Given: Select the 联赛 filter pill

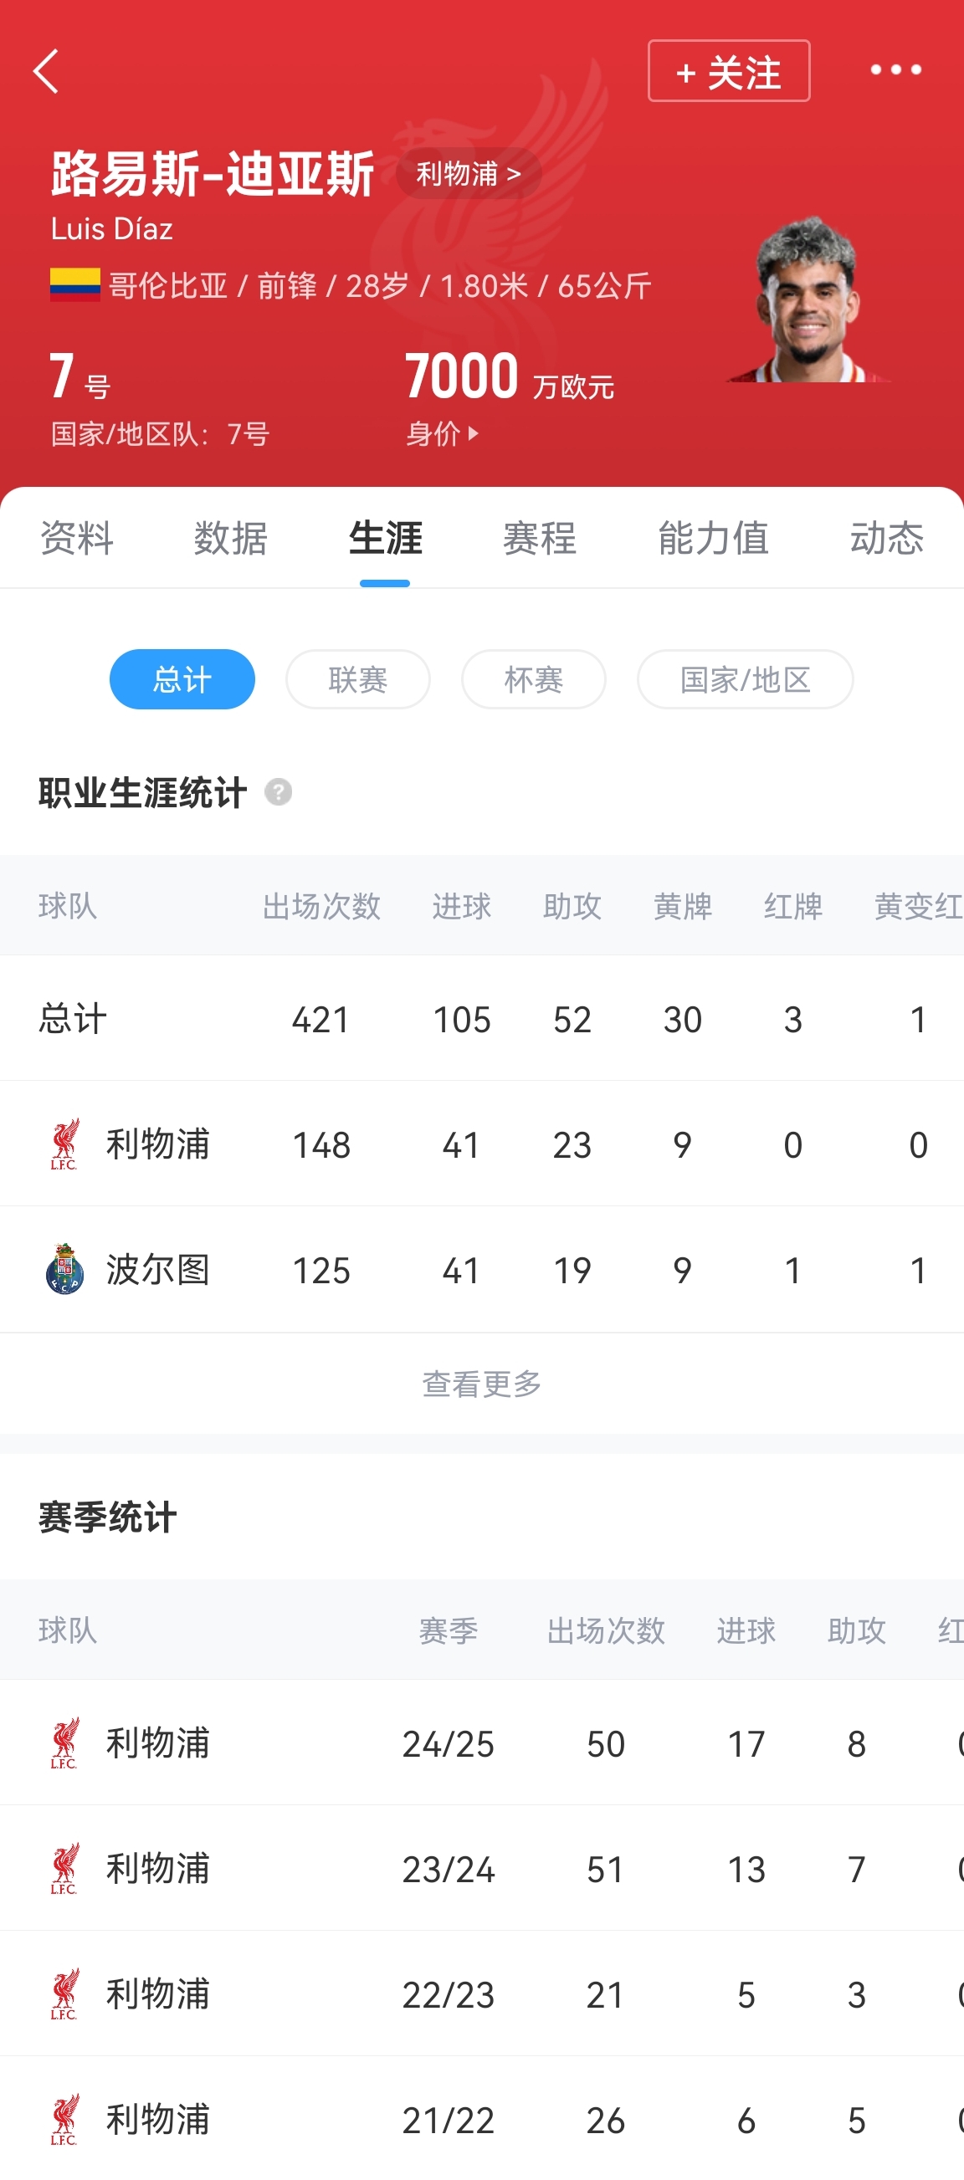Looking at the screenshot, I should (x=358, y=678).
